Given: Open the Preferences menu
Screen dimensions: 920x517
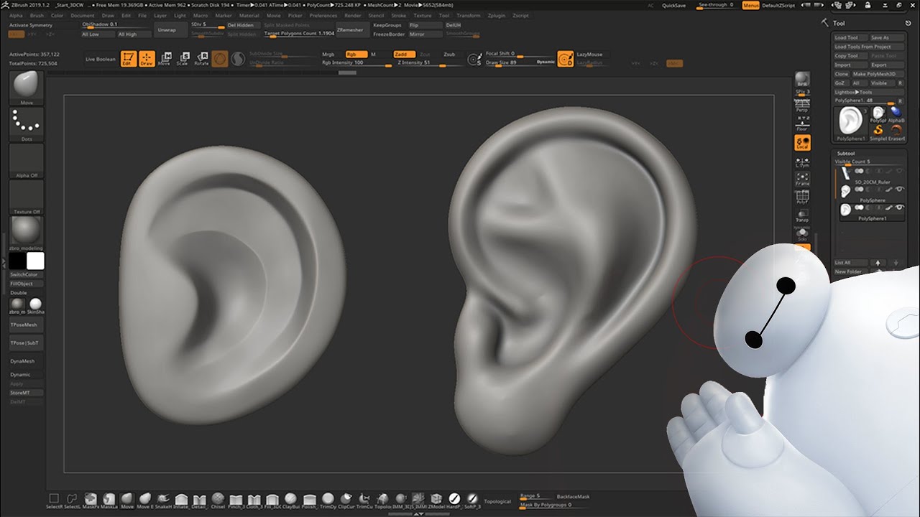Looking at the screenshot, I should pyautogui.click(x=323, y=15).
